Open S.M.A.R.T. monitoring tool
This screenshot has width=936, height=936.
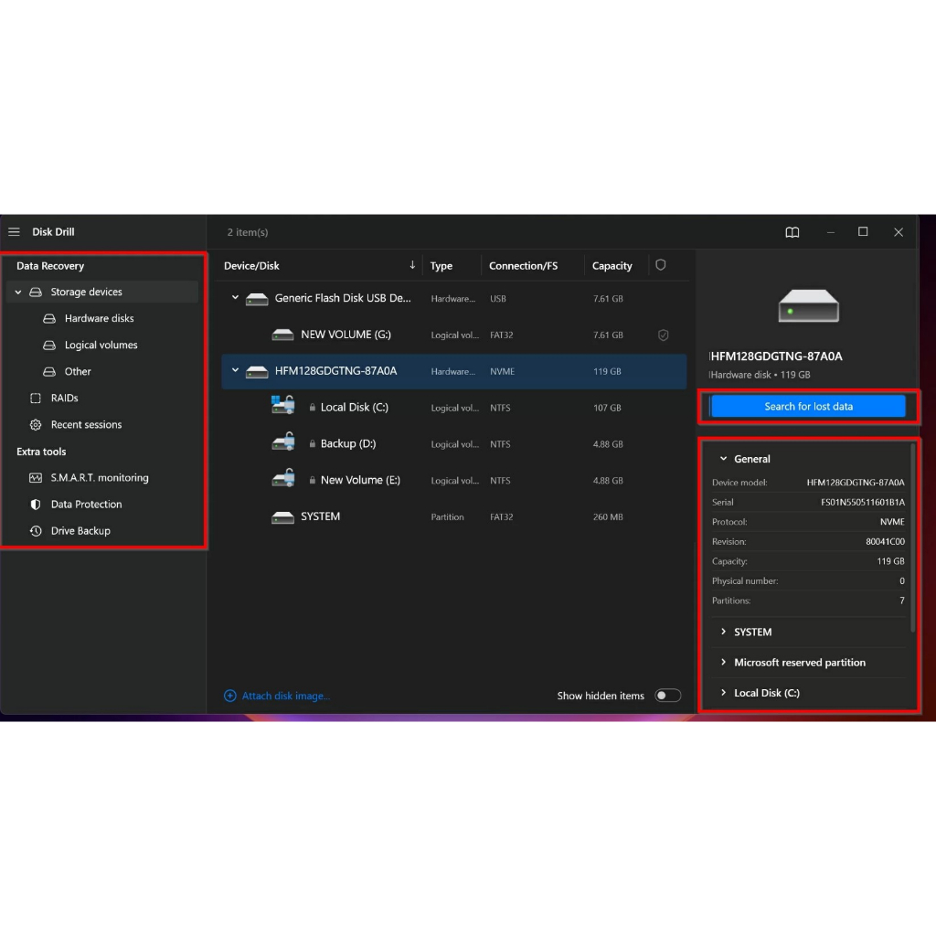click(x=99, y=478)
